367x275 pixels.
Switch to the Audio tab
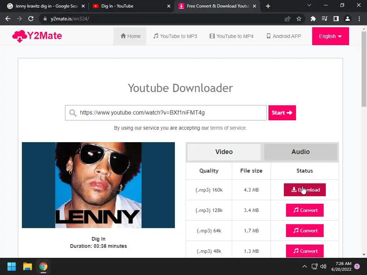[301, 152]
